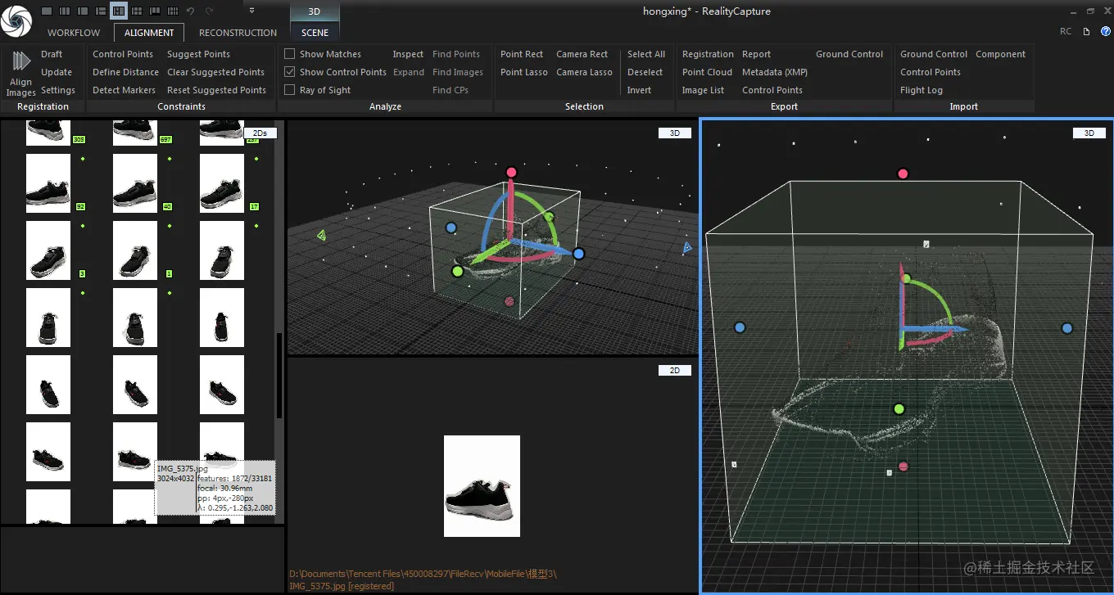
Task: Export Metadata (XMP)
Action: click(774, 72)
